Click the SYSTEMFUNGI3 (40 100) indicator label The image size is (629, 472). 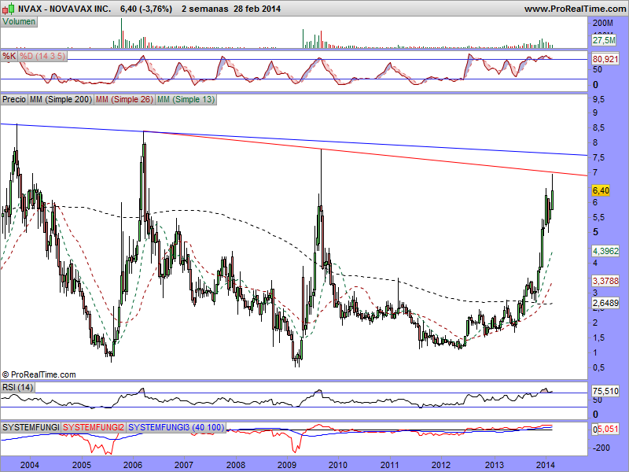point(176,427)
